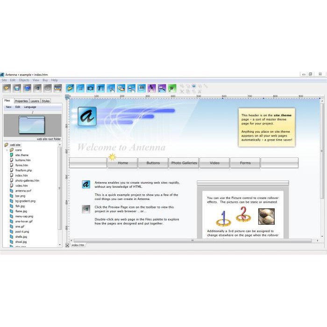Open the Objects menu

24,80
